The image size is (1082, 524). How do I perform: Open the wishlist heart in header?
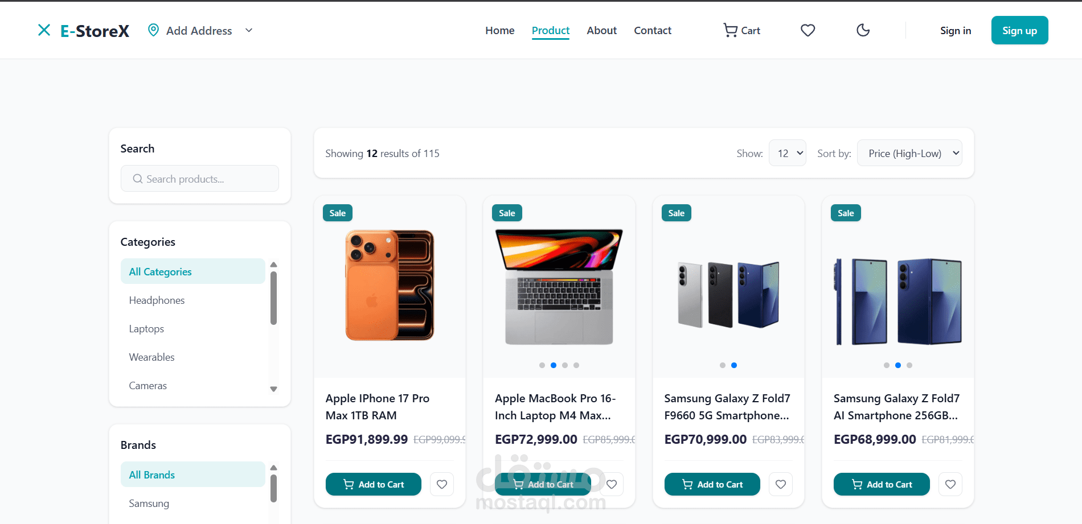[x=808, y=30]
